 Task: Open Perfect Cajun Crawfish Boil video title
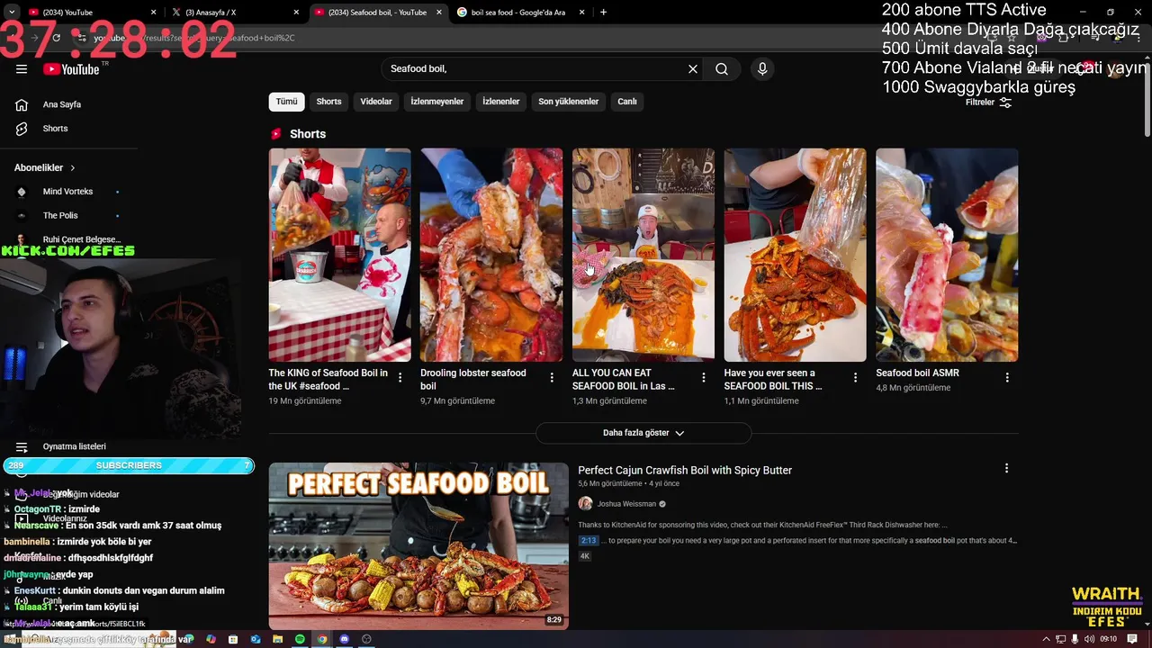pos(685,471)
